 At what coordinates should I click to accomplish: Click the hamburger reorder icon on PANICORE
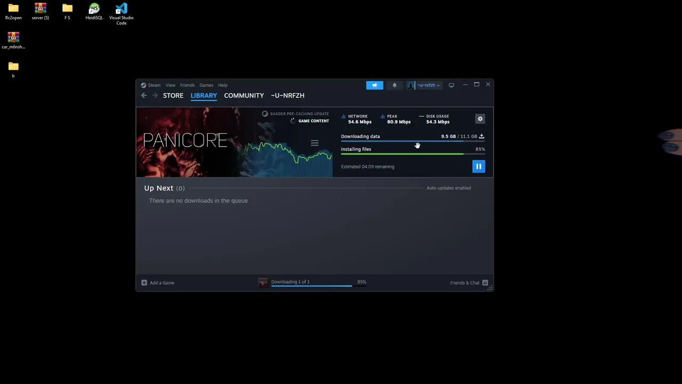[x=314, y=143]
